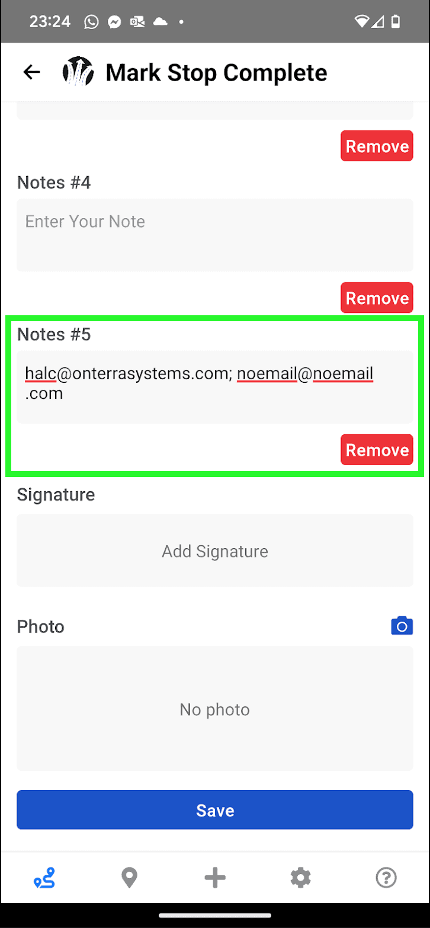Edit the Notes #5 email text field
The height and width of the screenshot is (928, 430).
click(215, 387)
